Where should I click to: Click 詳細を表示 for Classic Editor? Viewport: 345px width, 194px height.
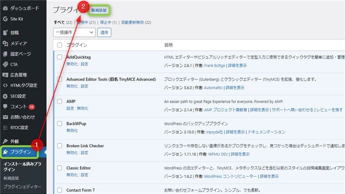[x=269, y=176]
